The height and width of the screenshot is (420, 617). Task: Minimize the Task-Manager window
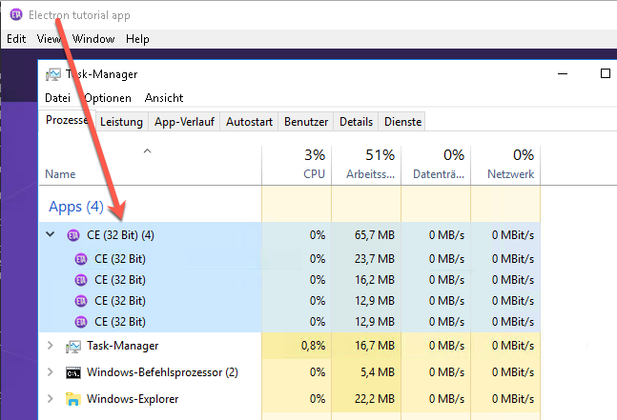(563, 73)
